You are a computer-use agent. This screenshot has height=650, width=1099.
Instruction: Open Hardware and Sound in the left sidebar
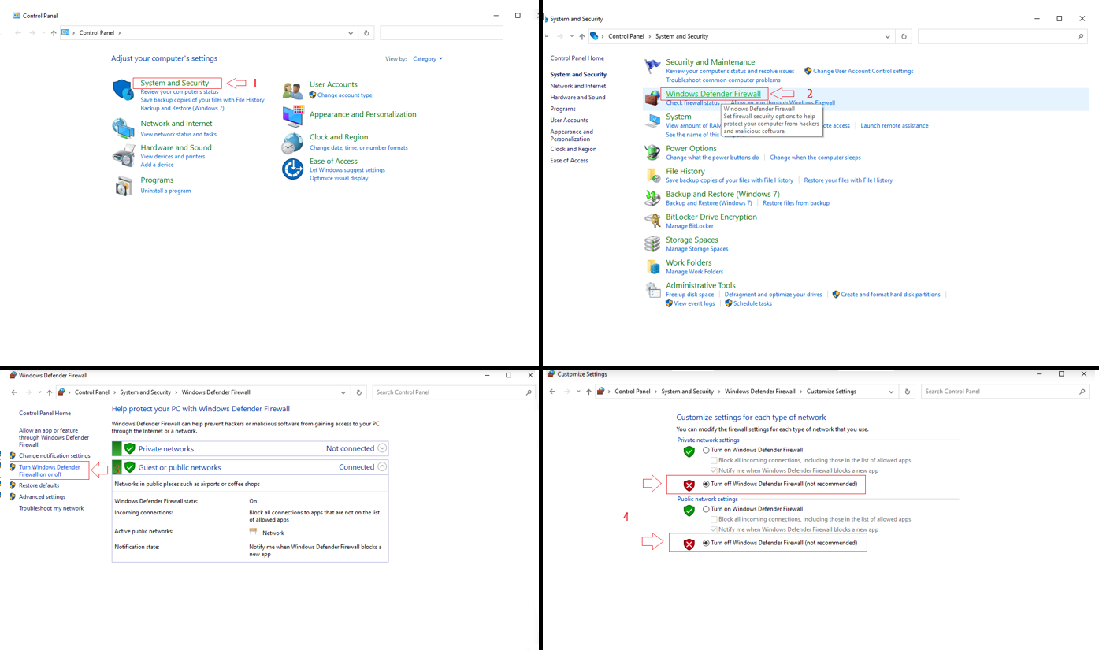[x=577, y=98]
